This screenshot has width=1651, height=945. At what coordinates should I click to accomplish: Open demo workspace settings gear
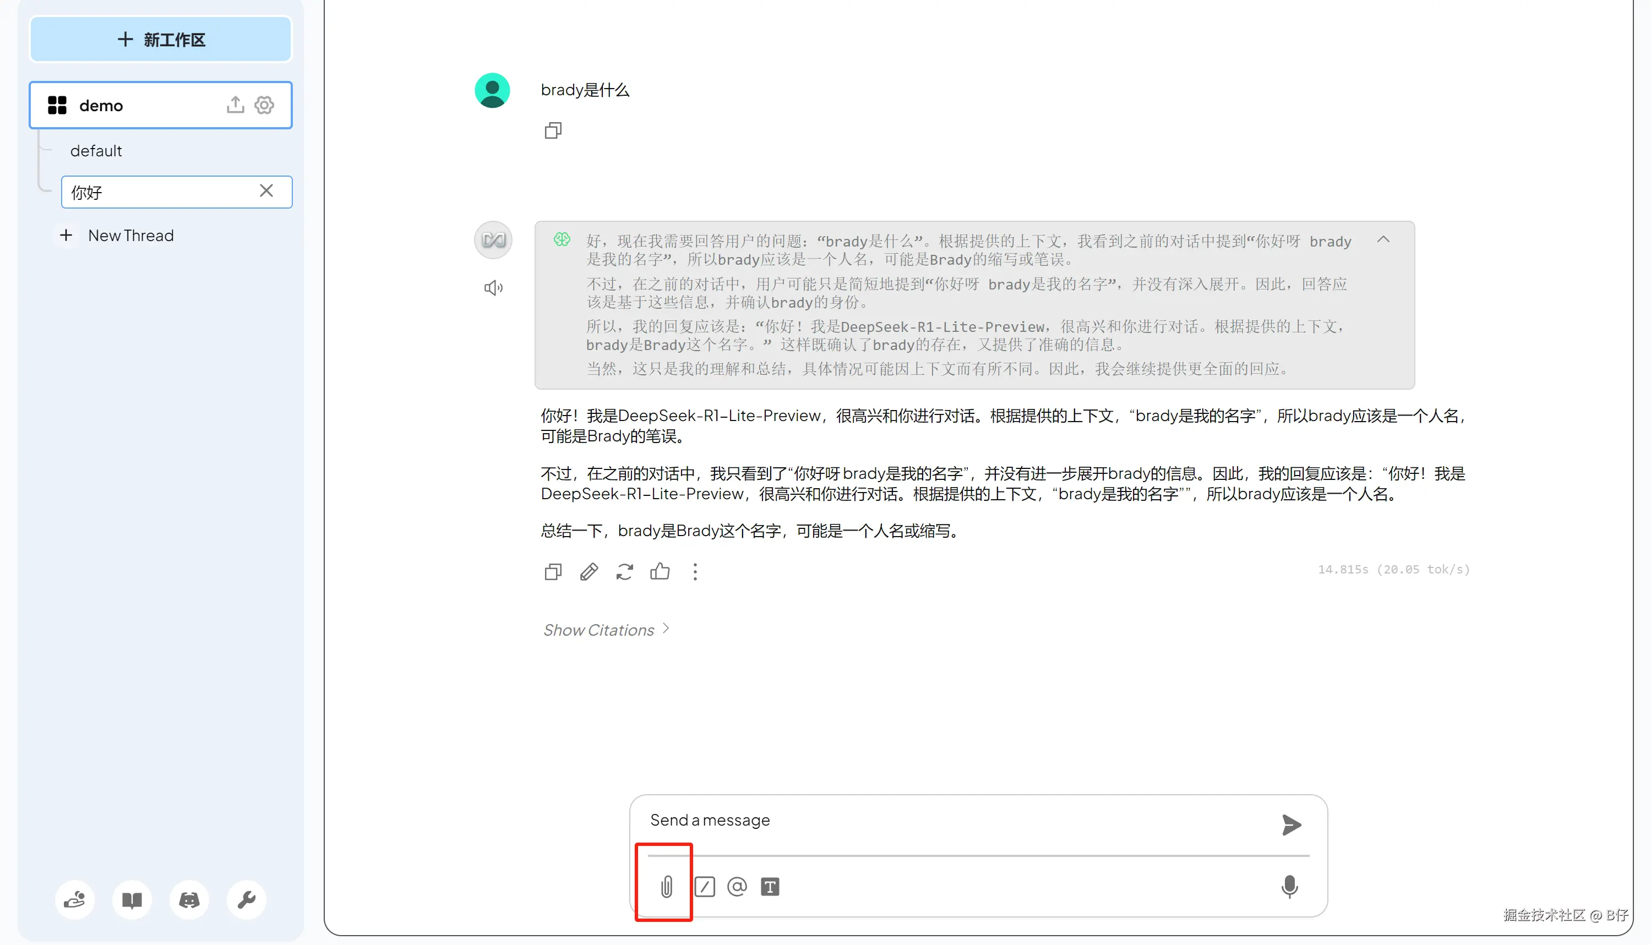tap(264, 105)
